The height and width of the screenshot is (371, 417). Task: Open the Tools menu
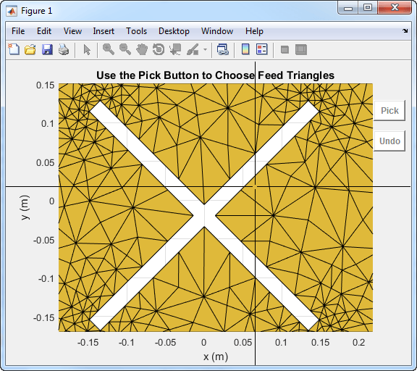click(x=136, y=31)
